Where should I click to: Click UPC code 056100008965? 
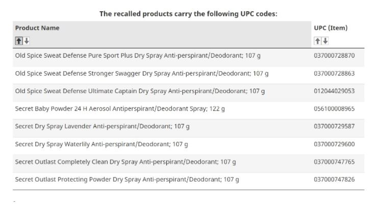coord(334,109)
